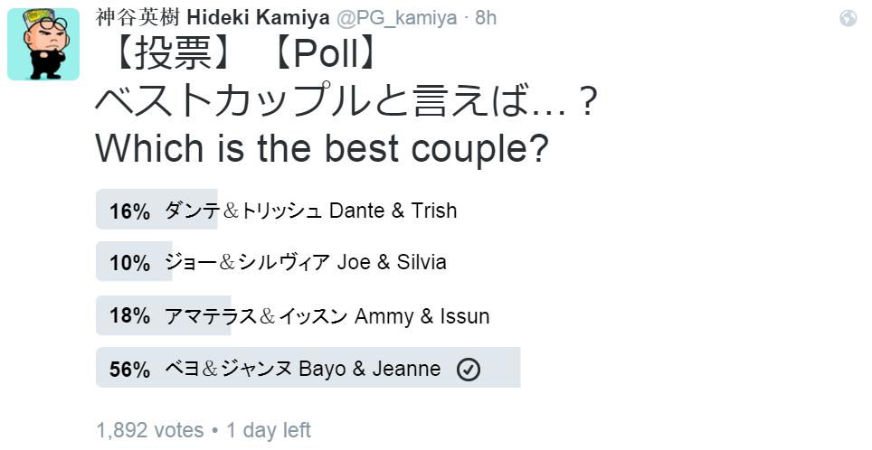872x450 pixels.
Task: Click the 18% result percentage
Action: pos(129,316)
